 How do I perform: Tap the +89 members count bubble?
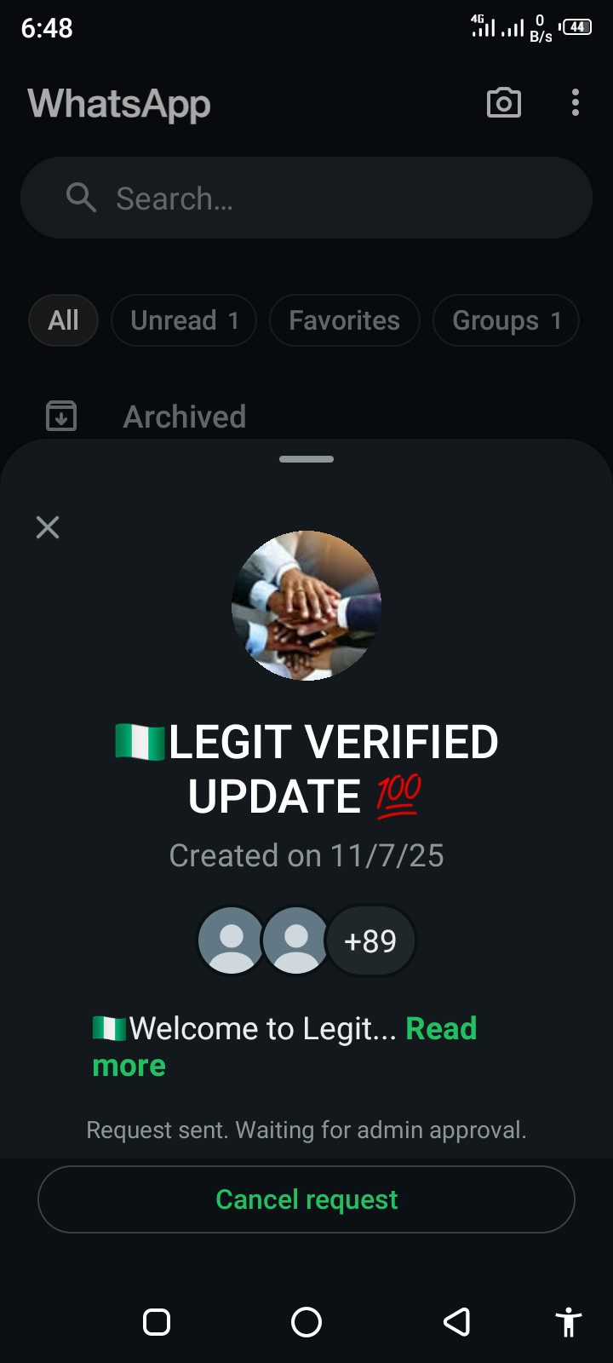point(370,940)
